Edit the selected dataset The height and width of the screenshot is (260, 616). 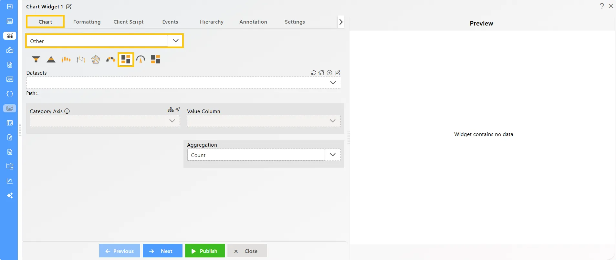338,73
